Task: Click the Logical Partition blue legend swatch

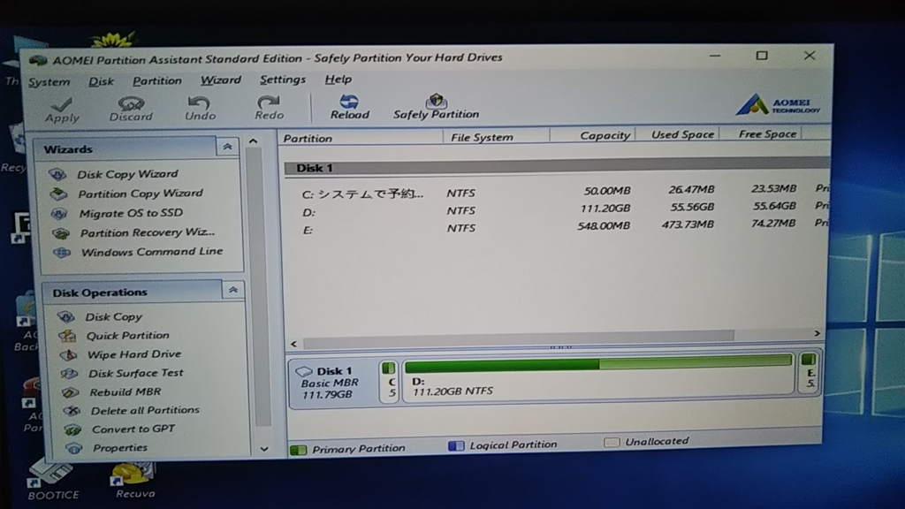Action: click(x=456, y=446)
